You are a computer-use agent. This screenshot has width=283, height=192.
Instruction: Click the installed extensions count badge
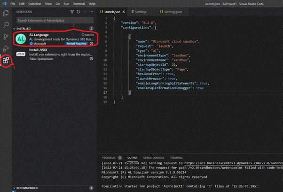pyautogui.click(x=91, y=29)
